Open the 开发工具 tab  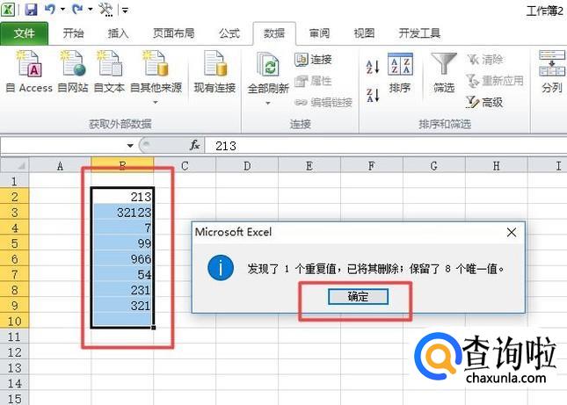point(419,33)
